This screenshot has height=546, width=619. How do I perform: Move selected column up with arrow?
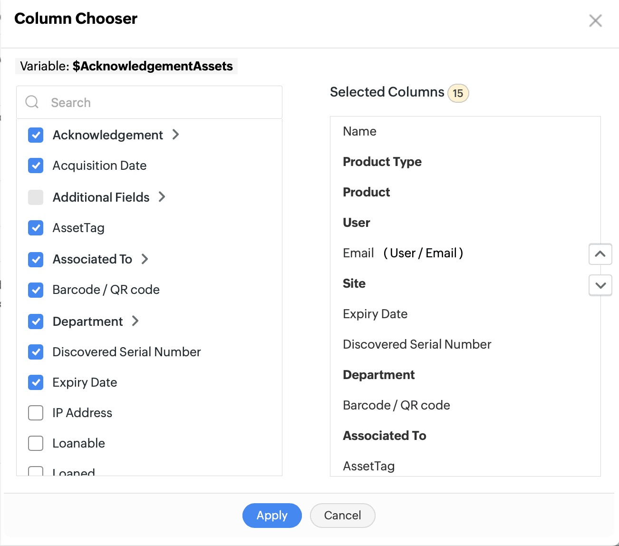(x=600, y=254)
